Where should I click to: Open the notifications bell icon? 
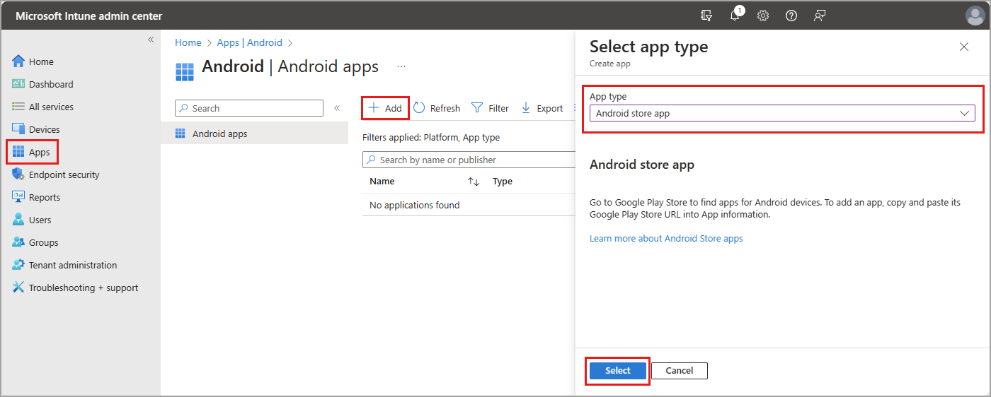[x=735, y=15]
